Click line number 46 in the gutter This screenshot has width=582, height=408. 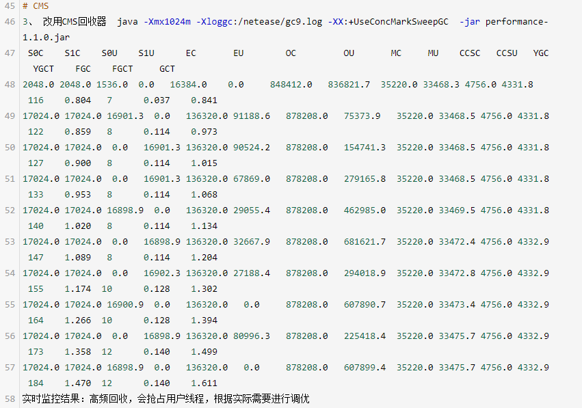(10, 22)
